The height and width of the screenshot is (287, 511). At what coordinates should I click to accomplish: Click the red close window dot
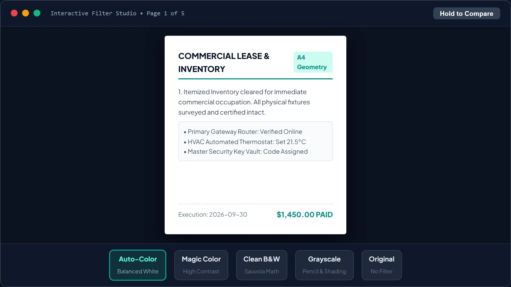pos(14,13)
